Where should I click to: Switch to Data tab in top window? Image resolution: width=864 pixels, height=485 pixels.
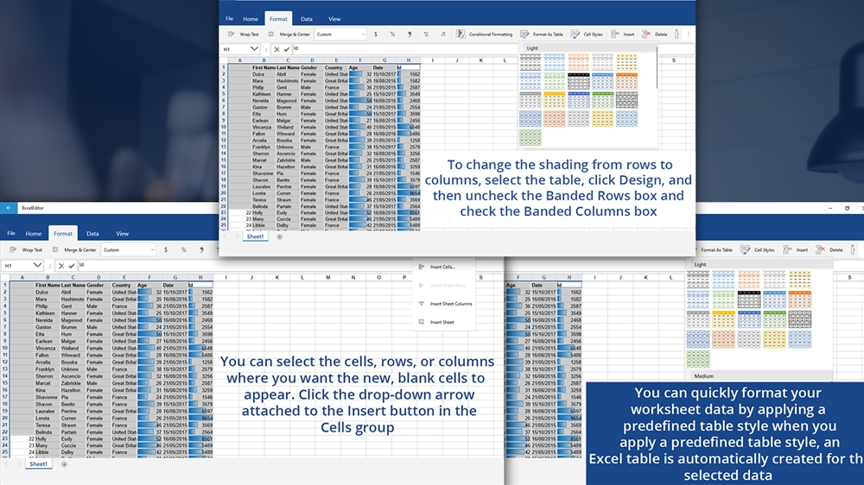(x=307, y=19)
